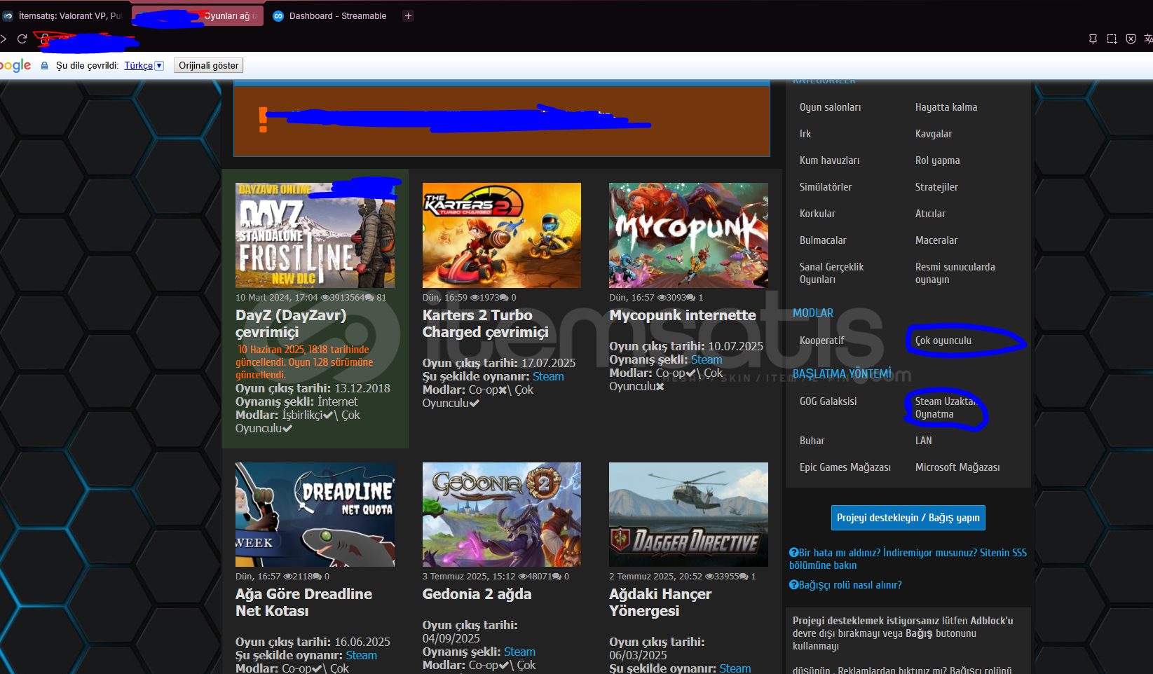Image resolution: width=1153 pixels, height=674 pixels.
Task: Click the Steam link under Dreadline
Action: pos(362,655)
